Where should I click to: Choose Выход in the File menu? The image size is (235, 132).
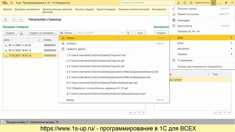pos(114,100)
